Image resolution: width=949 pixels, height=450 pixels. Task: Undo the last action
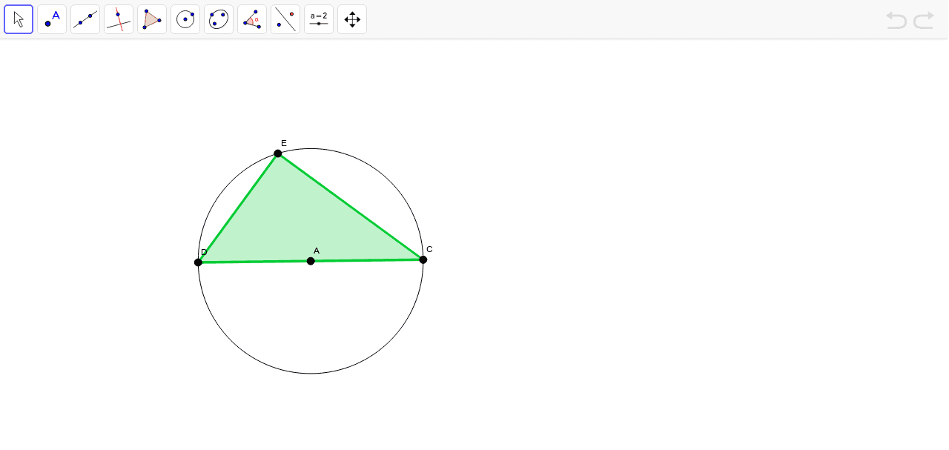tap(896, 20)
